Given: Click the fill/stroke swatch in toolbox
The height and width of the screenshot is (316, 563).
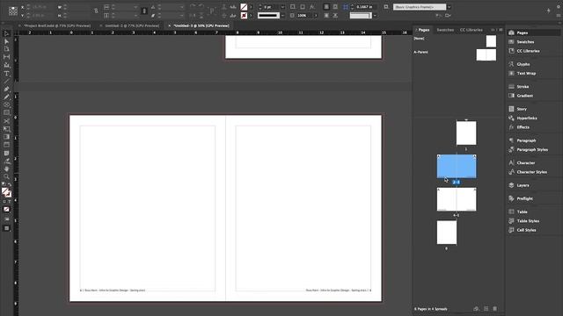Looking at the screenshot, I should click(6, 192).
